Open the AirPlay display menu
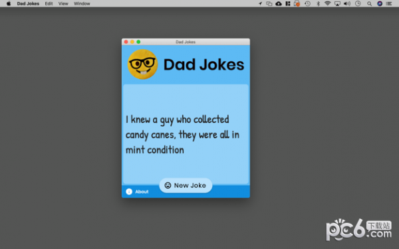Viewport: 399px width, 249px height. pos(337,3)
